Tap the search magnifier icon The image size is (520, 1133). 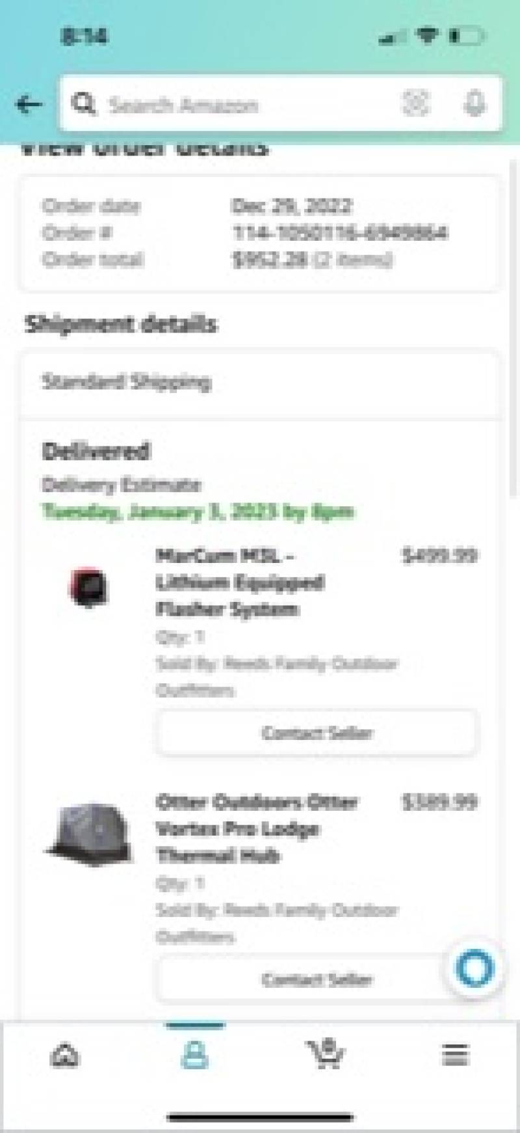click(x=84, y=103)
